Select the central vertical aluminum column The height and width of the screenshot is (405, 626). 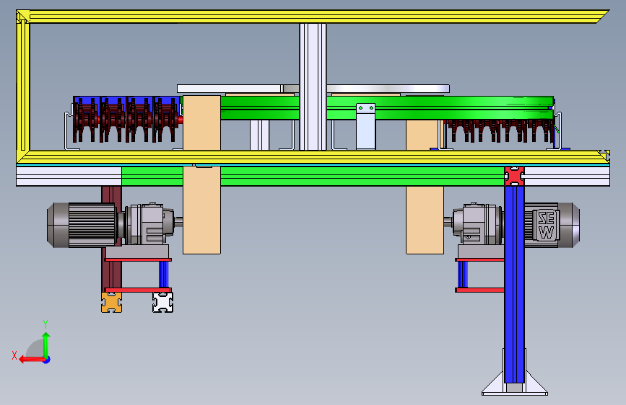click(313, 86)
